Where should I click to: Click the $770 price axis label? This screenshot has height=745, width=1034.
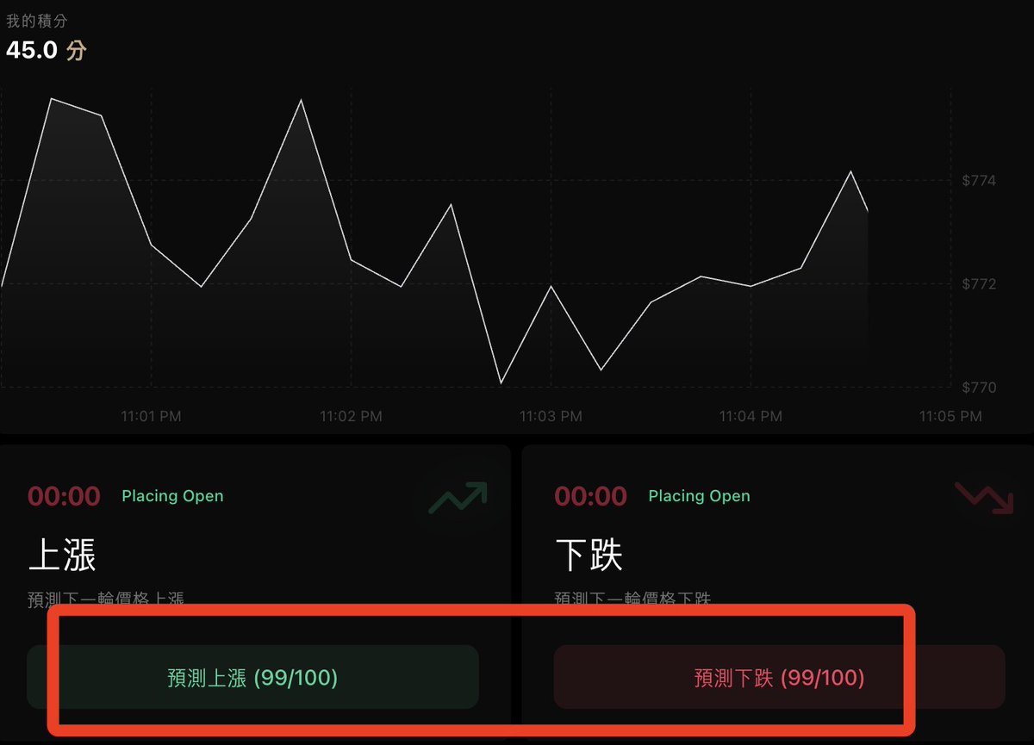(979, 388)
